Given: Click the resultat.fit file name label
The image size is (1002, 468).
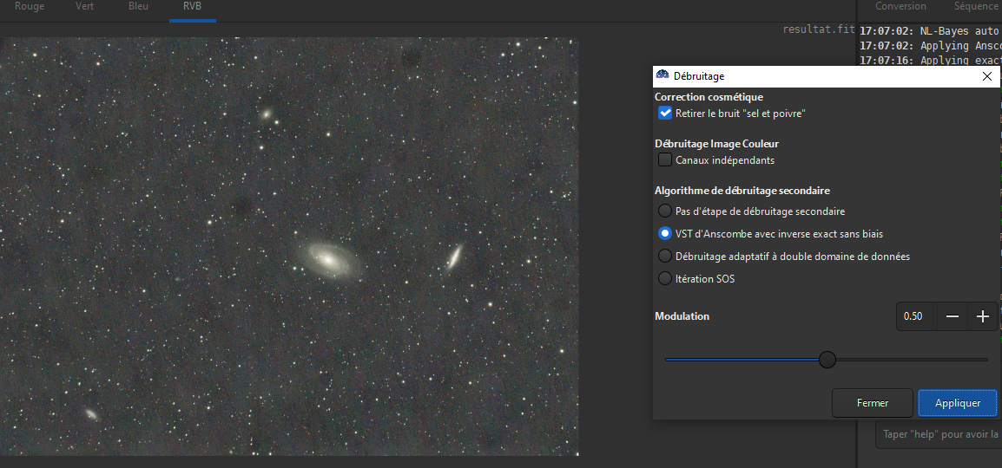Looking at the screenshot, I should [819, 29].
